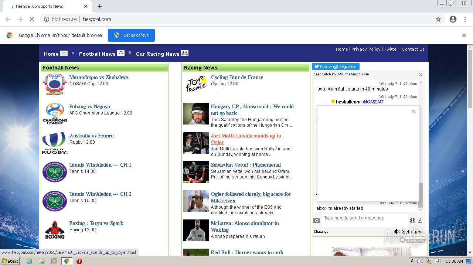Screen dimensions: 473x266
Task: Click the World Rugby logo
Action: tap(55, 143)
